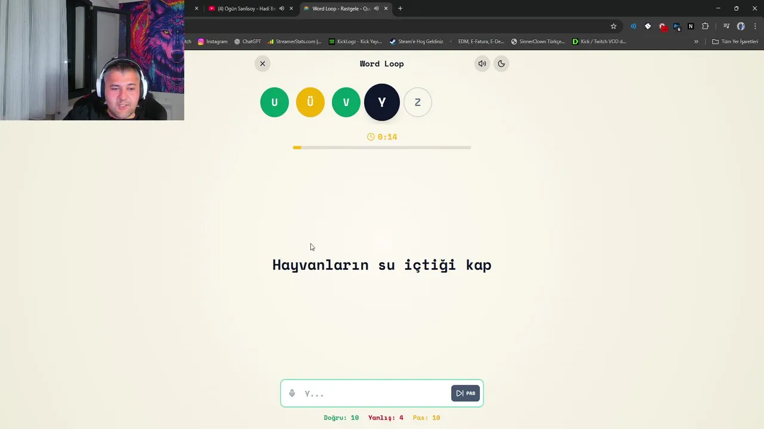Close the Word Loop tab
The height and width of the screenshot is (429, 764).
tap(386, 8)
